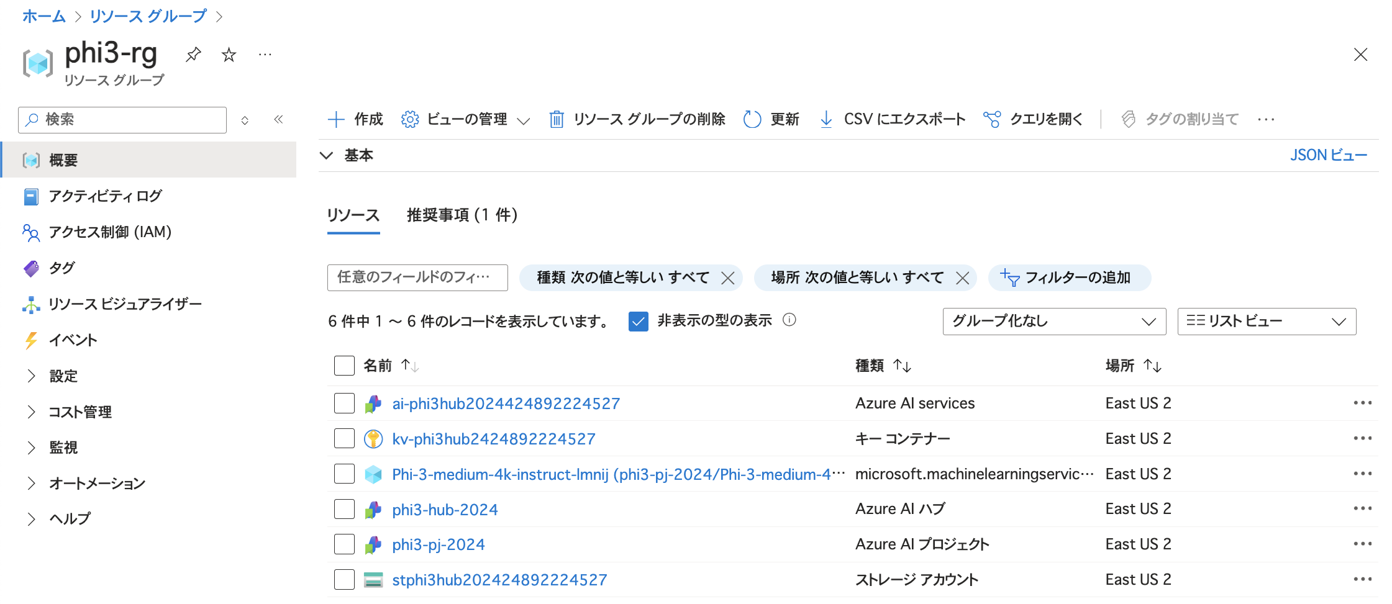
Task: Show info for 非表示の型の表示
Action: (x=789, y=320)
